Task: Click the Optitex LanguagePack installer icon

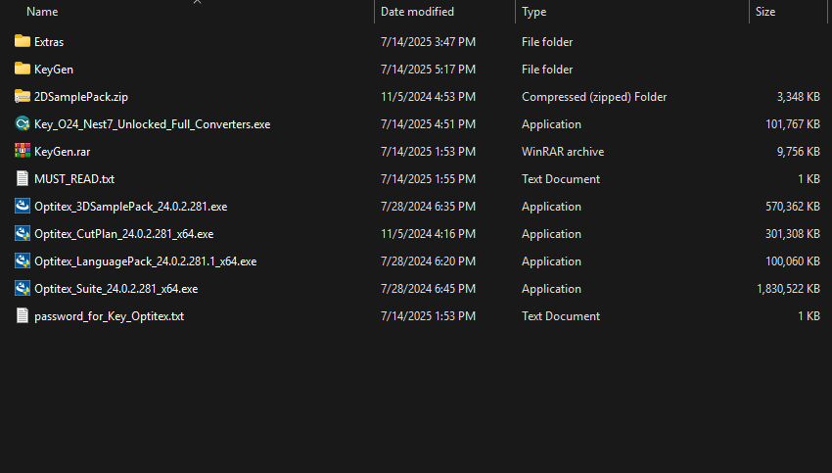Action: coord(23,261)
